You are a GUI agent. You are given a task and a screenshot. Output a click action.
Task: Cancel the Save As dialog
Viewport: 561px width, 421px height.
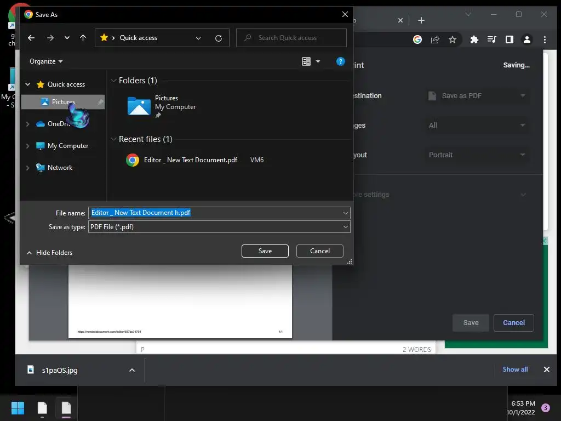pos(320,251)
